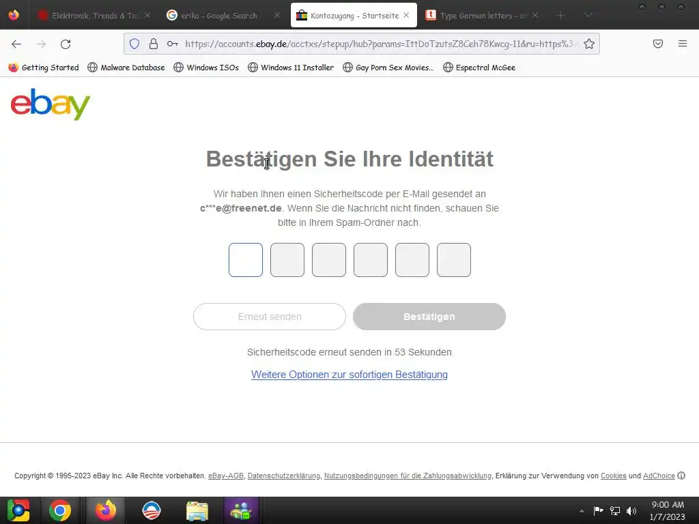Open the Start menu icon in taskbar
699x524 pixels.
[x=18, y=510]
